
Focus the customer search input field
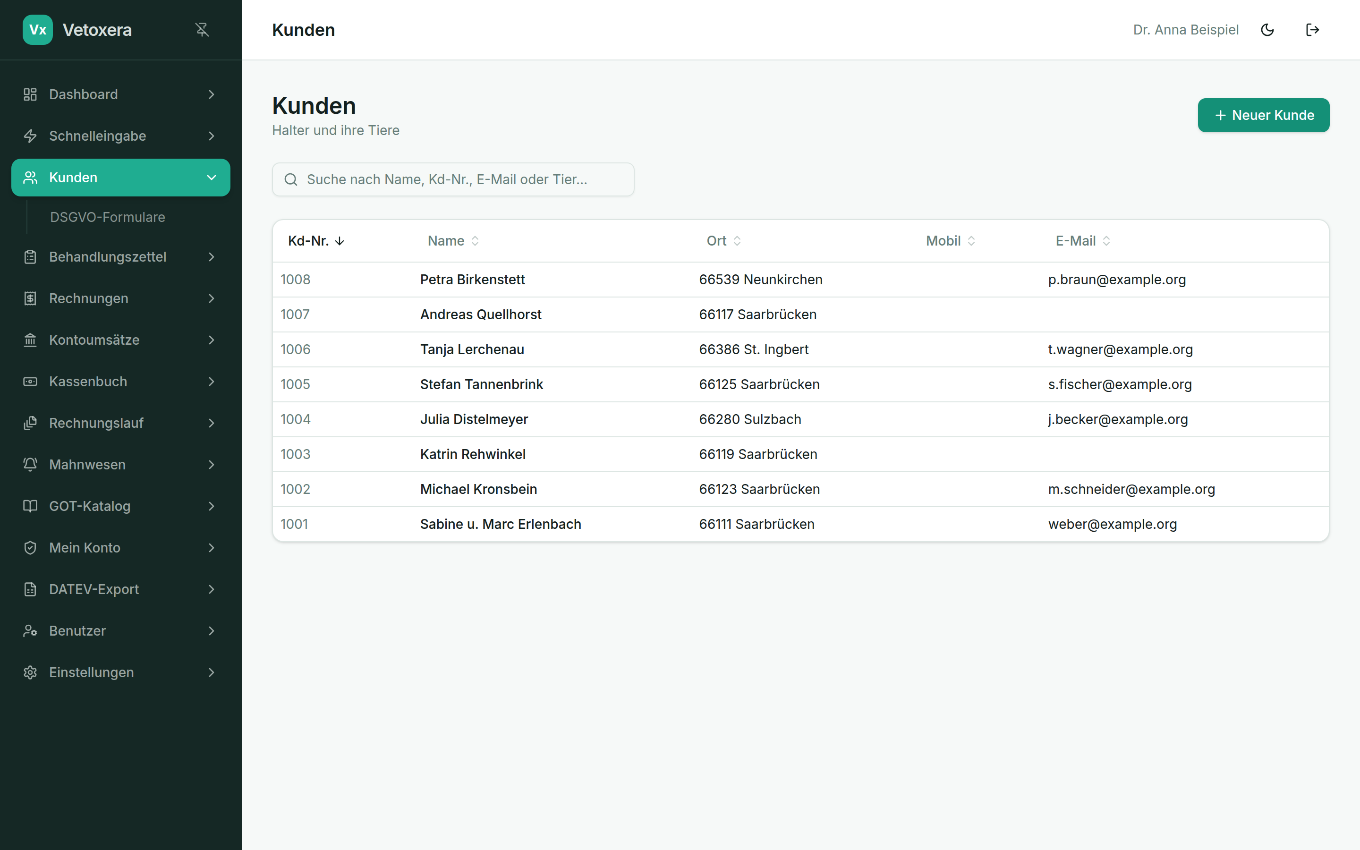click(453, 180)
